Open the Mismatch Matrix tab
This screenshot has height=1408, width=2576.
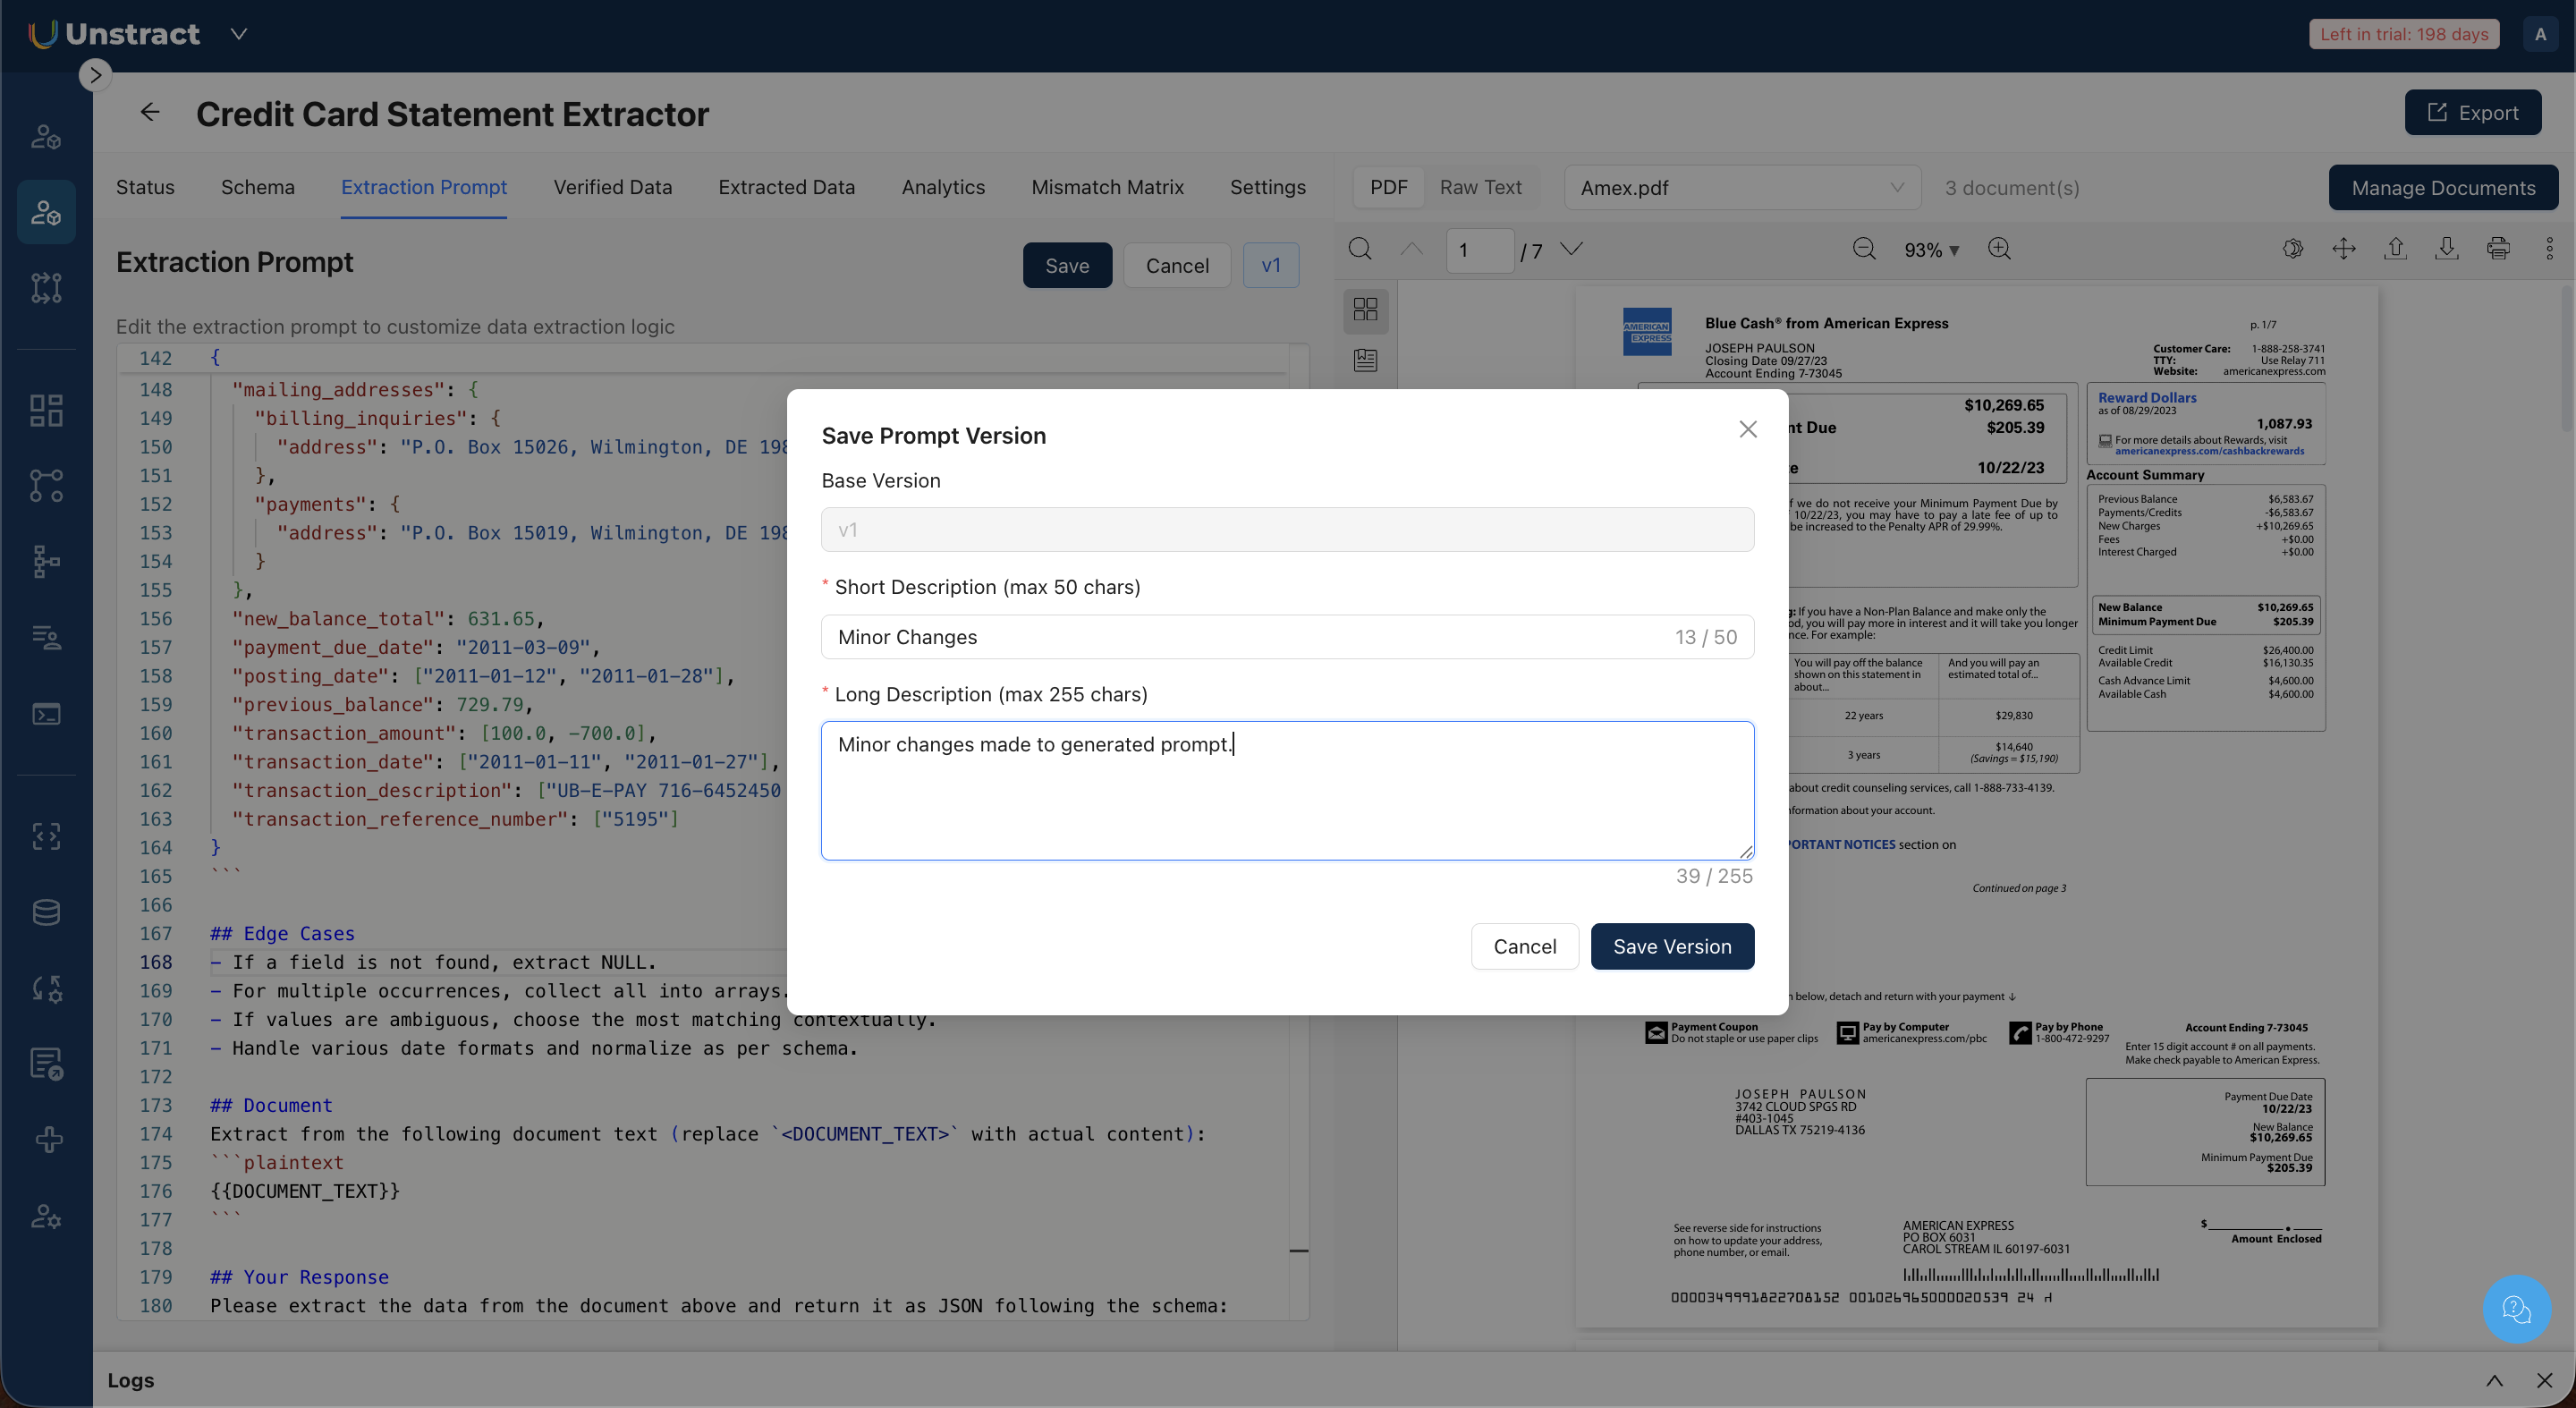point(1107,188)
